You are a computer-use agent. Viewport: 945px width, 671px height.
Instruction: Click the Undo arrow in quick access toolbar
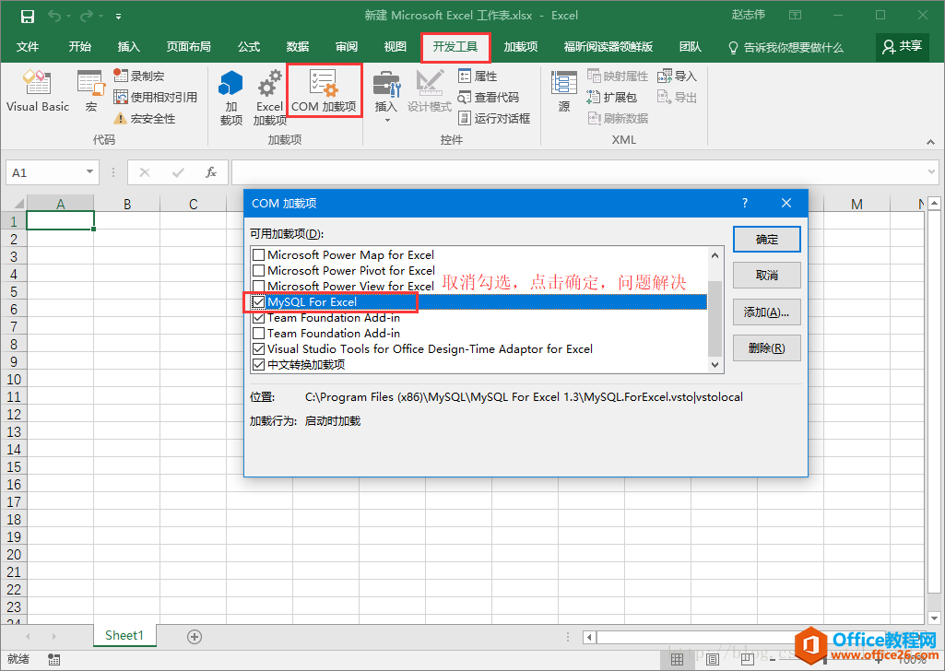pos(54,17)
